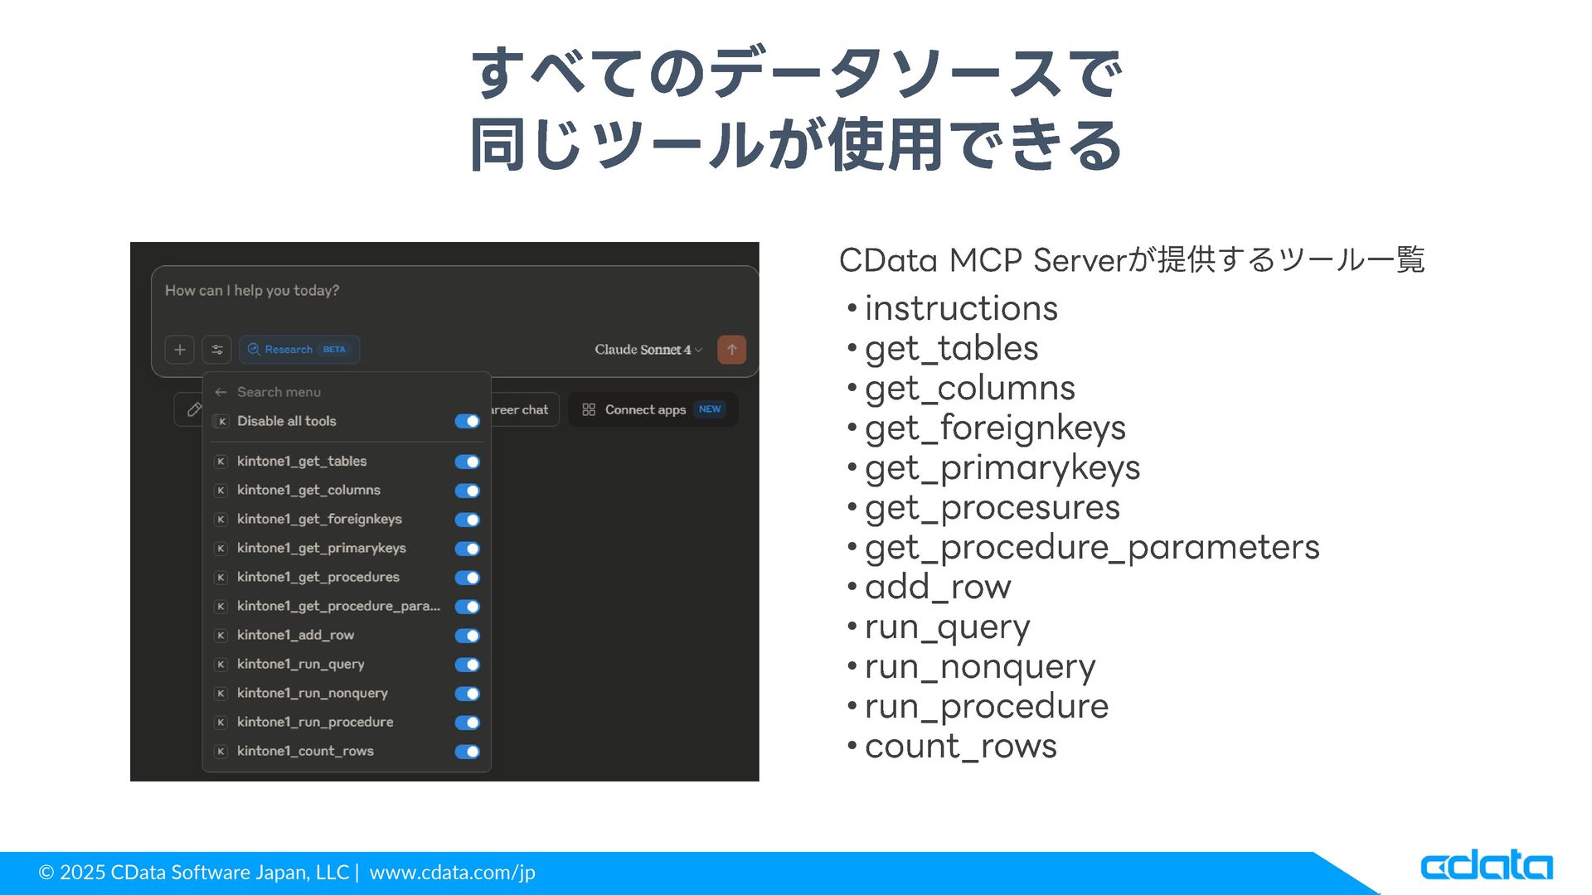Select kintone1_run_procedure menu entry
The width and height of the screenshot is (1592, 895).
click(x=315, y=722)
